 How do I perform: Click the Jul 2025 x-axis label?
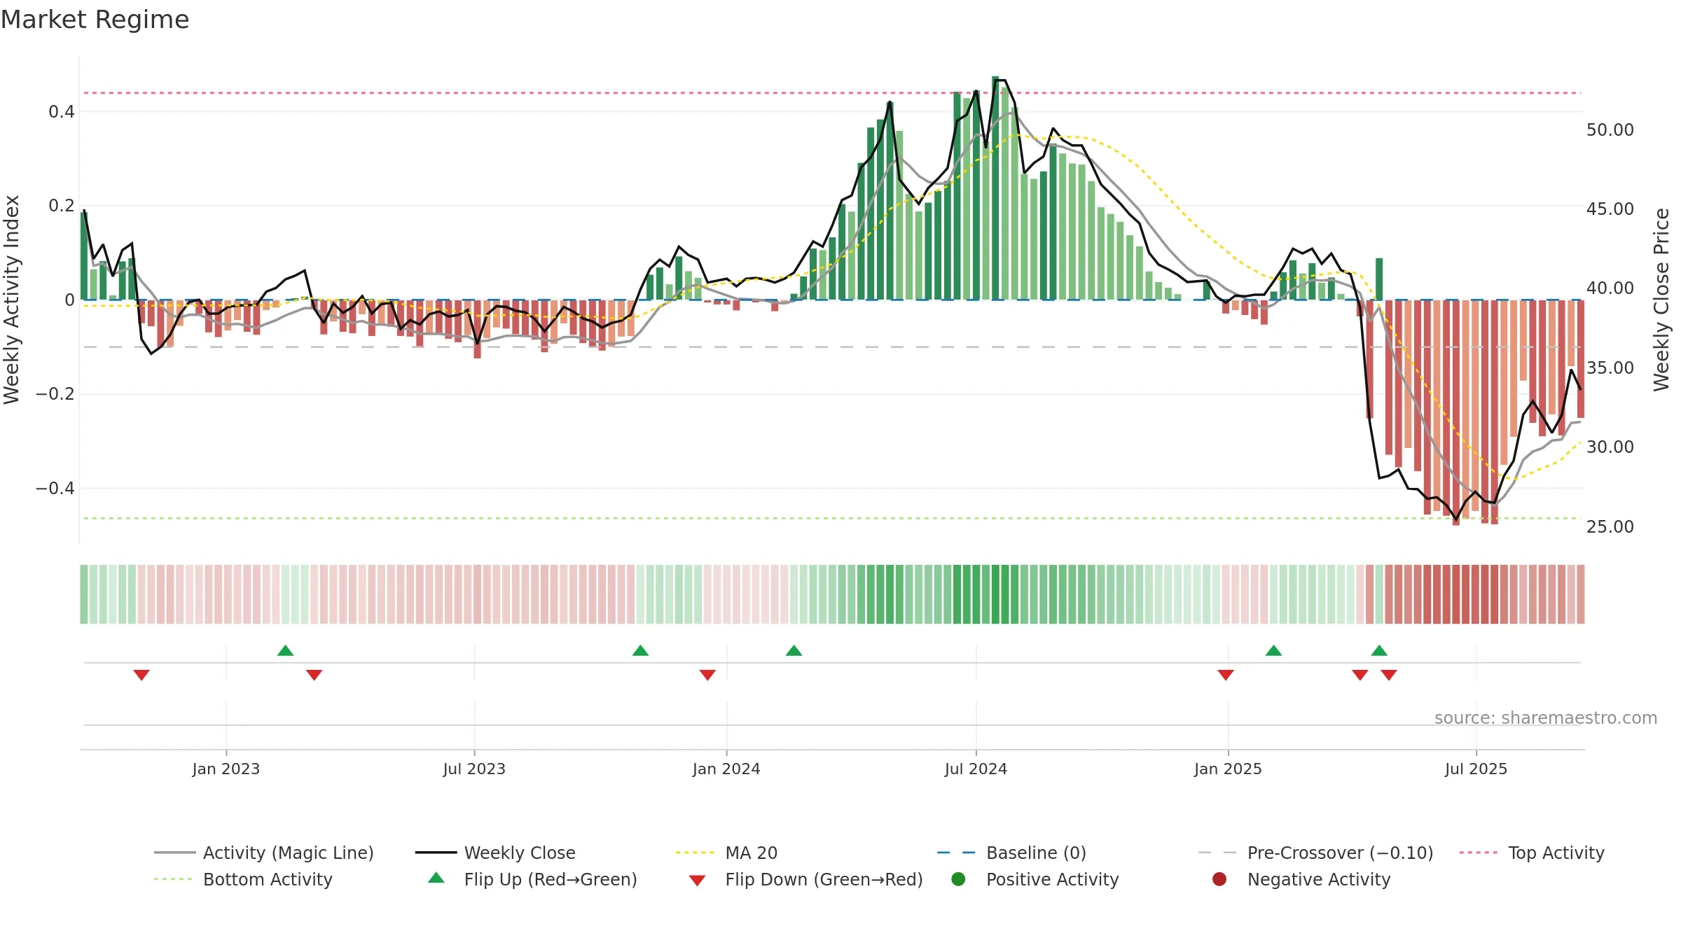tap(1476, 769)
